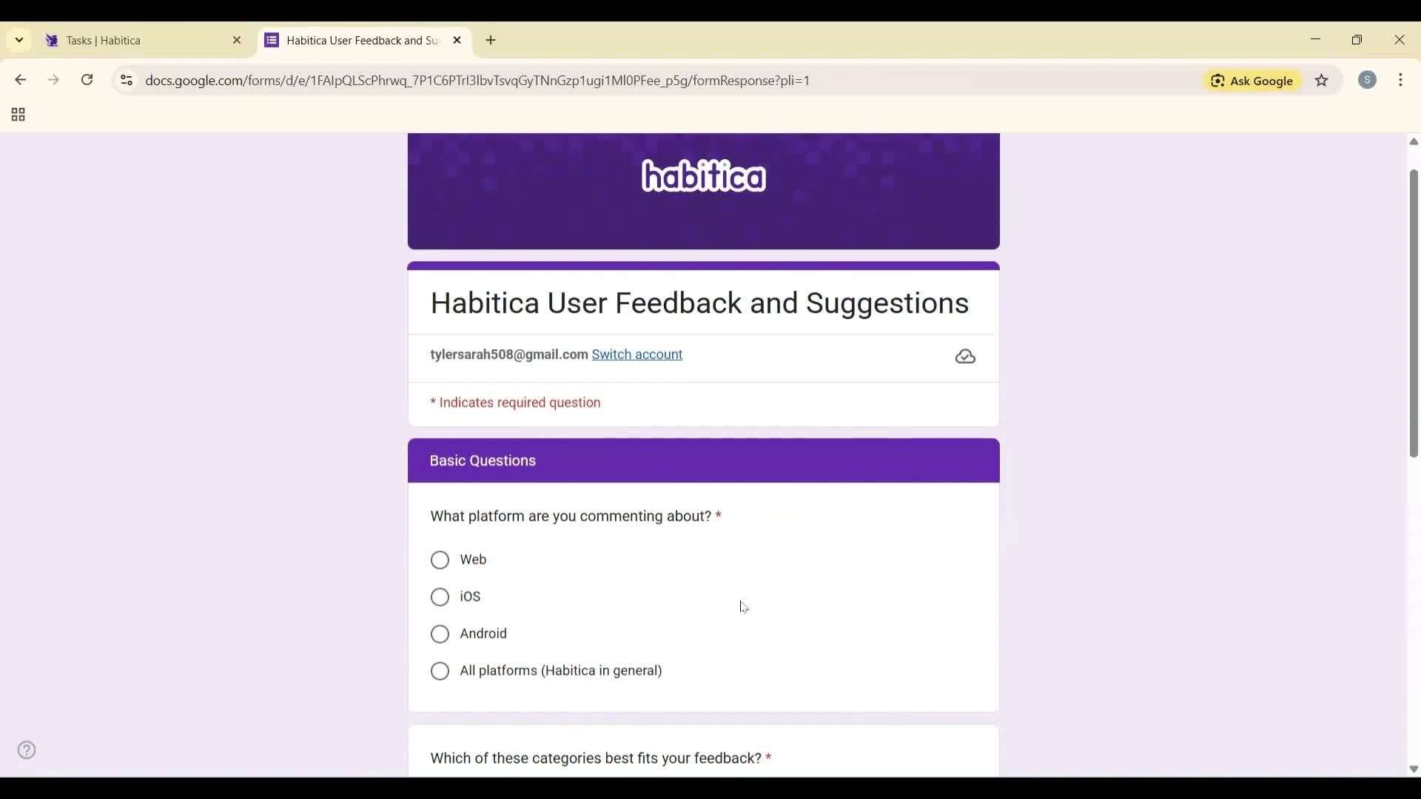Reload the current page
This screenshot has height=799, width=1421.
pos(87,80)
